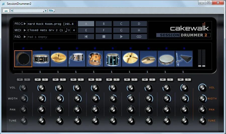Click the small square icon beside the note
Screen dimensions: 226x134
[69, 30]
